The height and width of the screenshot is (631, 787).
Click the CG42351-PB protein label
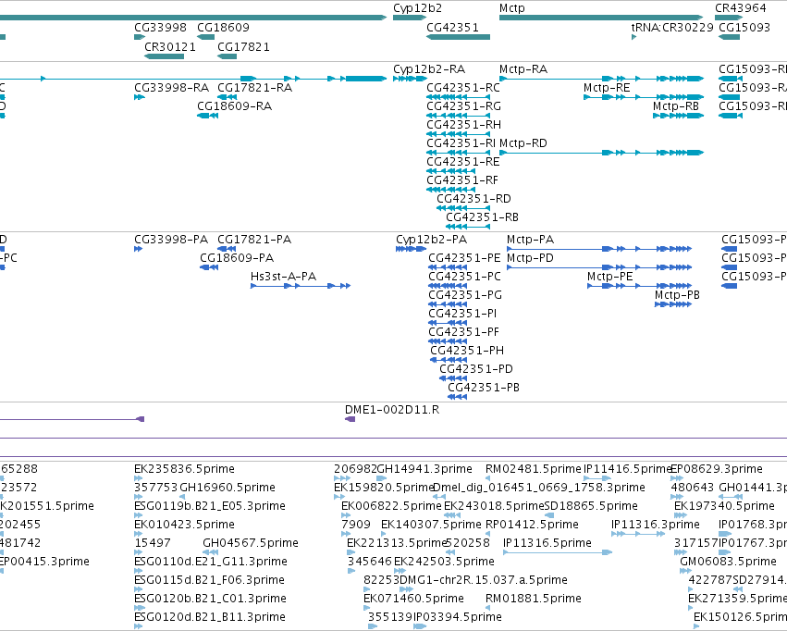484,388
